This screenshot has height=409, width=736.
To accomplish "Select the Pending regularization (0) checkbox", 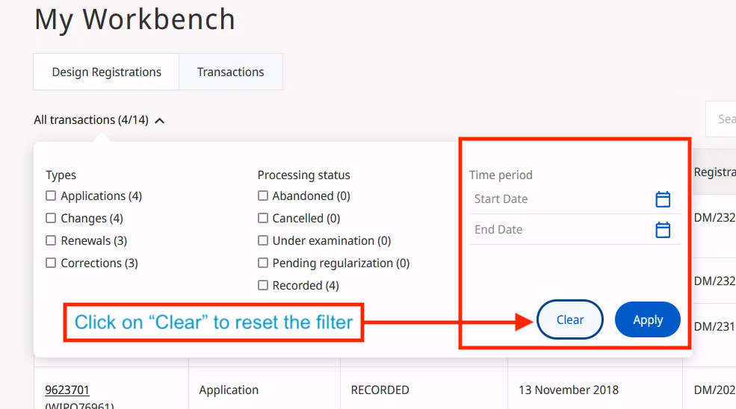I will (263, 263).
